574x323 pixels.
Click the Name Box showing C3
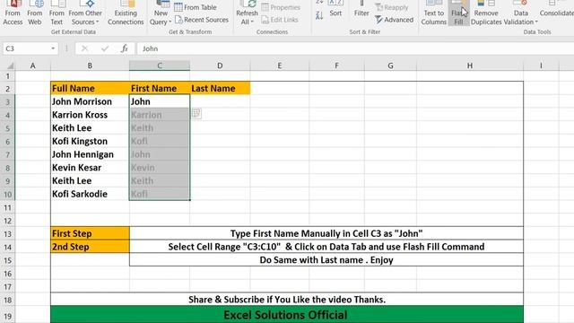[x=26, y=48]
